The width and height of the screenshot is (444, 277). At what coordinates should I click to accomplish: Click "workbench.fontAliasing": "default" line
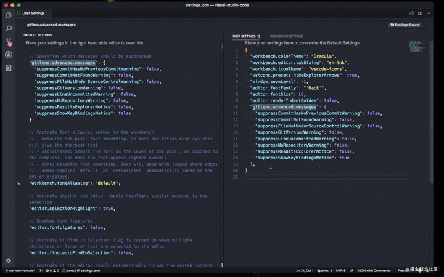pyautogui.click(x=75, y=183)
